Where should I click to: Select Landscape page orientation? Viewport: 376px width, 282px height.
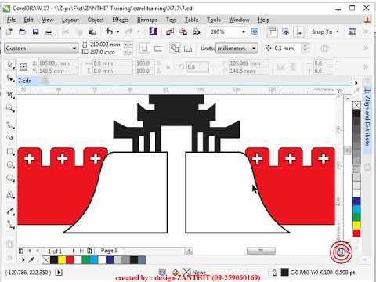pos(158,49)
